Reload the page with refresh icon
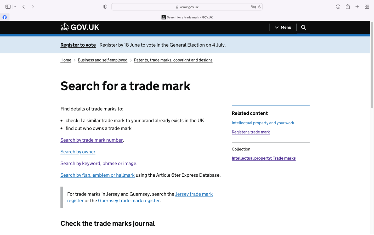This screenshot has height=235, width=374. point(259,7)
